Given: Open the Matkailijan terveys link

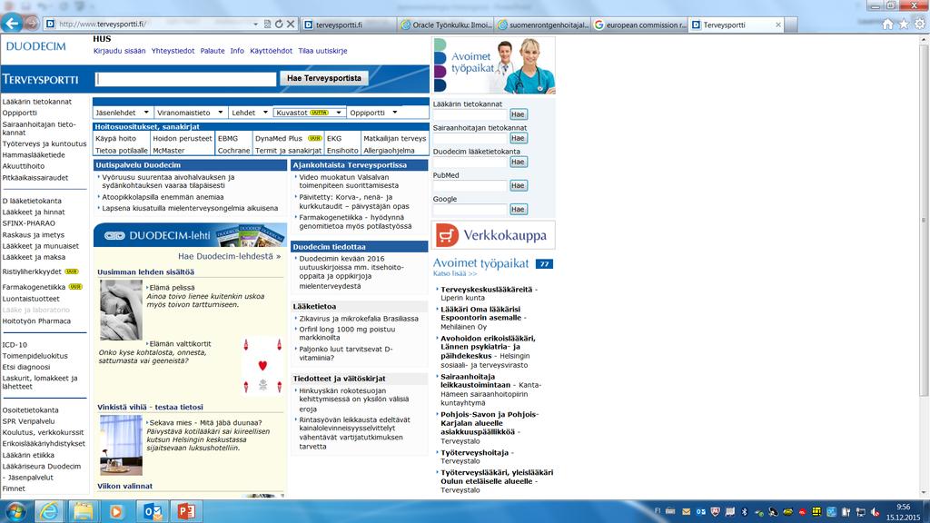Looking at the screenshot, I should pyautogui.click(x=394, y=139).
